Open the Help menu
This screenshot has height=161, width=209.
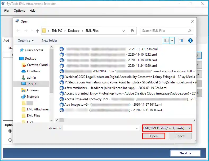tap(32, 11)
